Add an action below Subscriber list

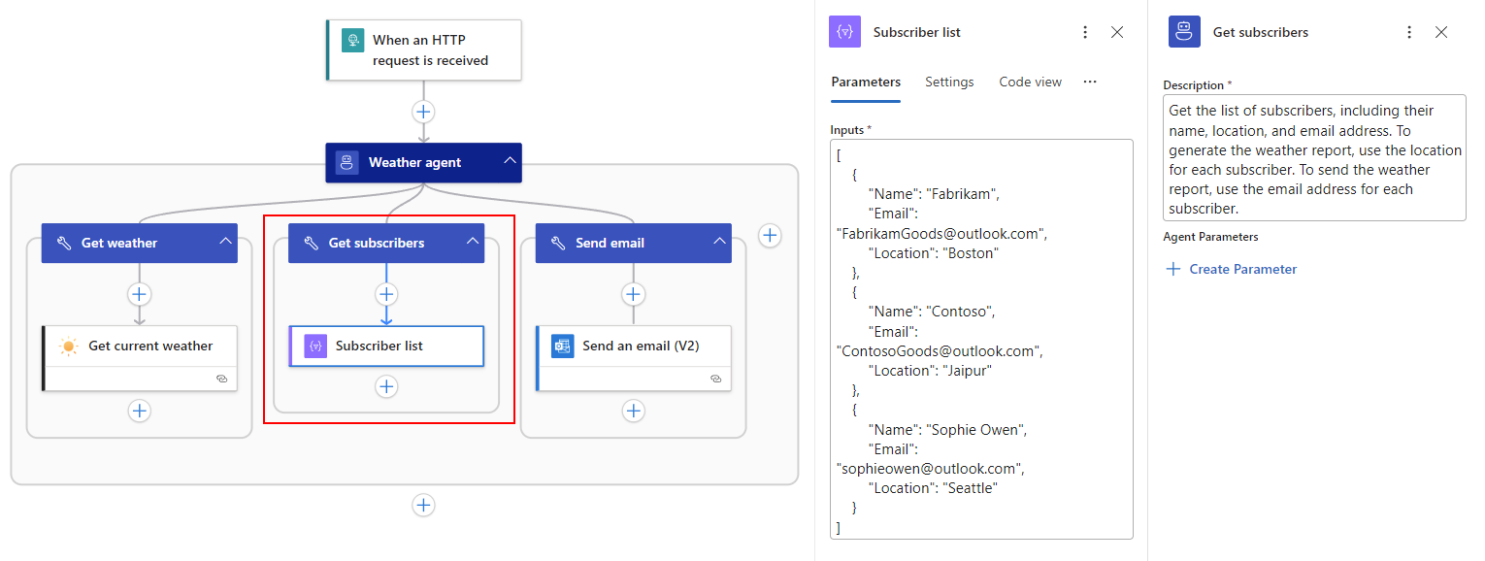point(386,386)
